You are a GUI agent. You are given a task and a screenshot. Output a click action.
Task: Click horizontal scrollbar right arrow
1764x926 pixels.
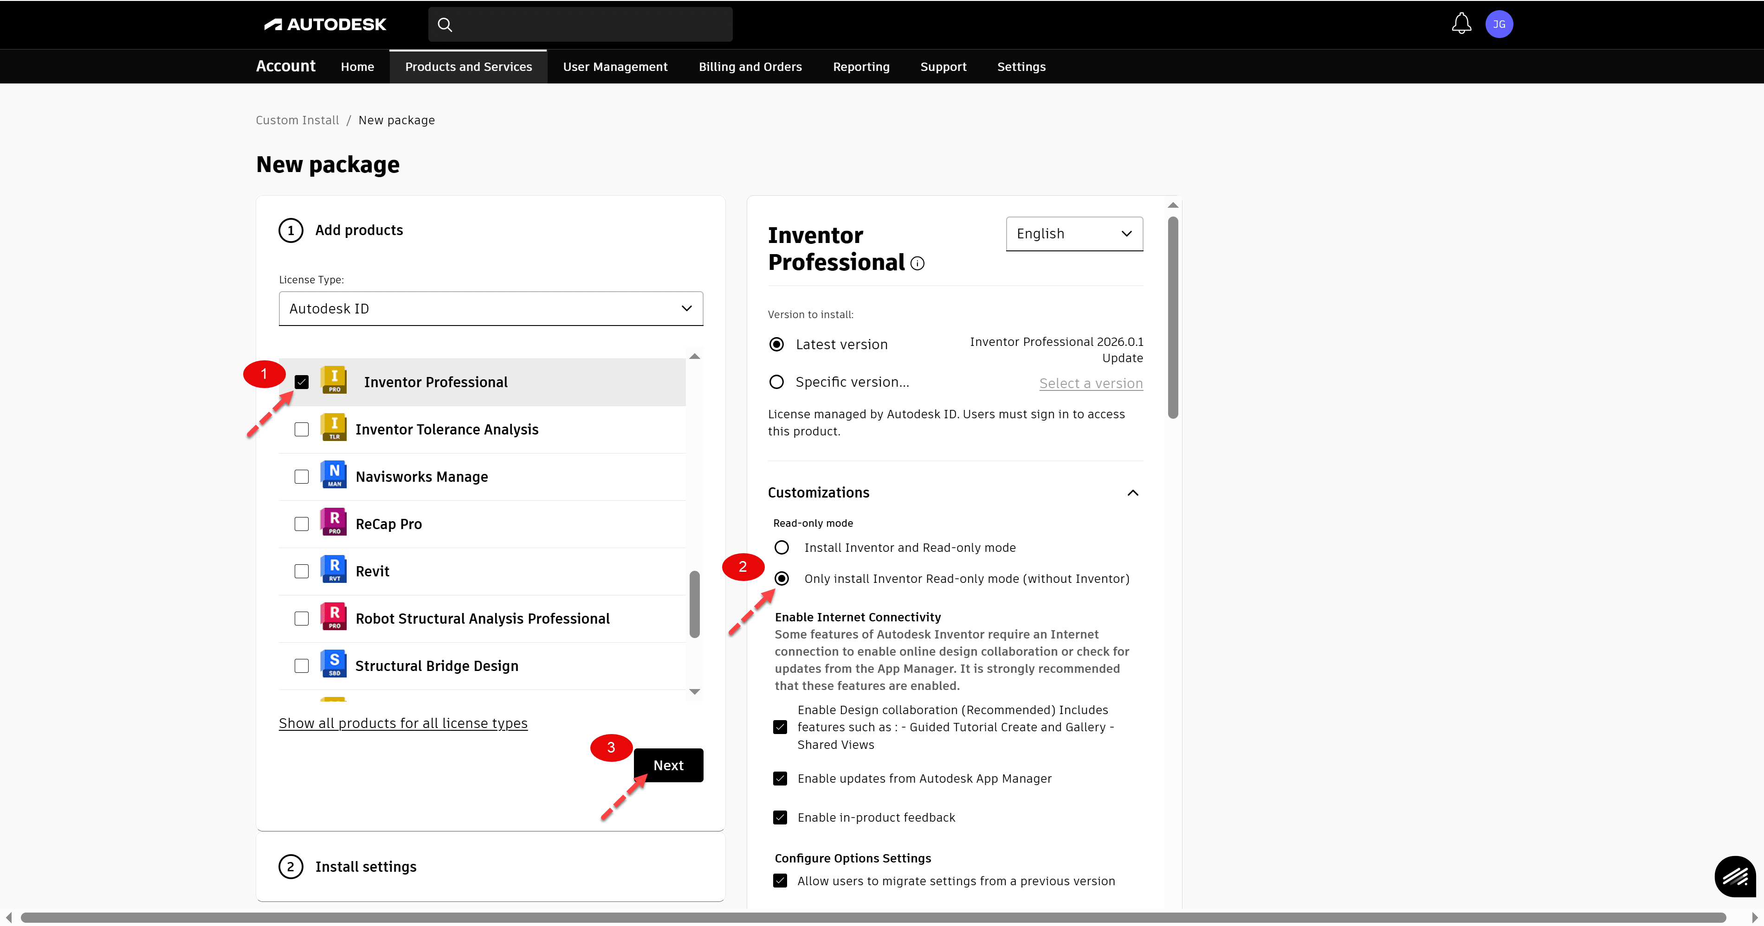click(1754, 917)
